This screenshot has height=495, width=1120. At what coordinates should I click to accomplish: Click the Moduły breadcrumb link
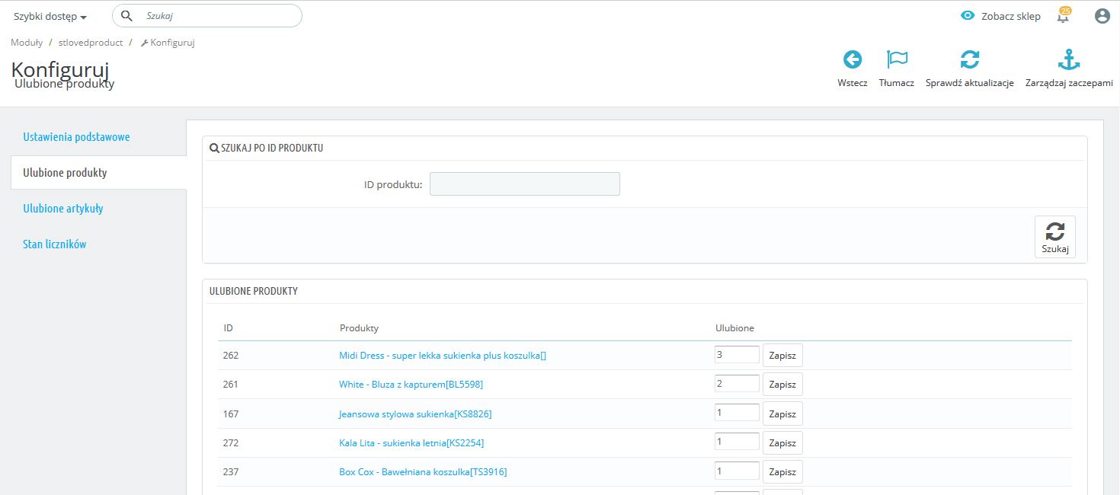point(27,43)
